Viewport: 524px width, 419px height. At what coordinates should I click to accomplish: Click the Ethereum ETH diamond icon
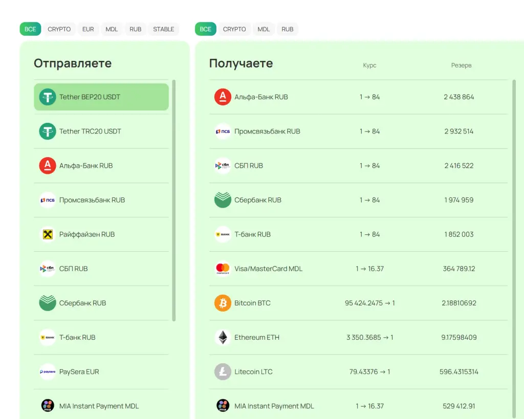[223, 338]
